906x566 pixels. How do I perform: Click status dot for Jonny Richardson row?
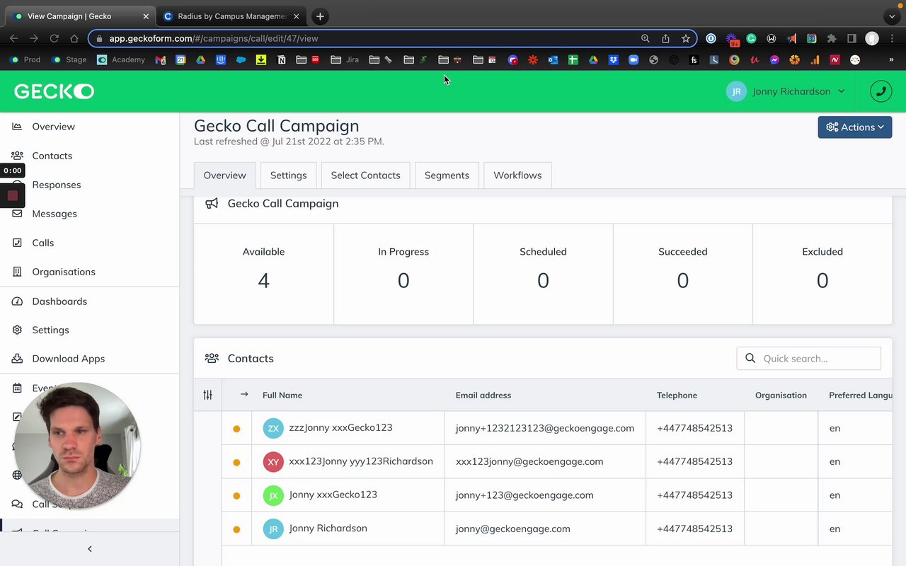point(236,529)
